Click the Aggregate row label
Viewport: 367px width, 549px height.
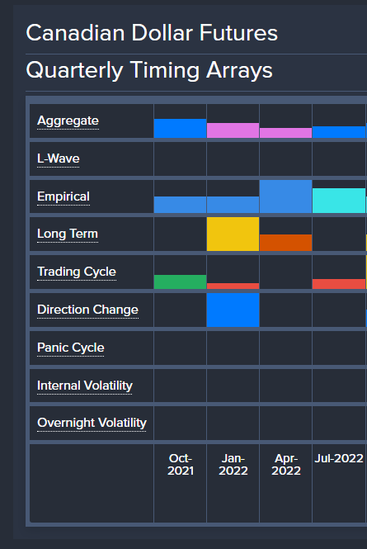pyautogui.click(x=68, y=121)
